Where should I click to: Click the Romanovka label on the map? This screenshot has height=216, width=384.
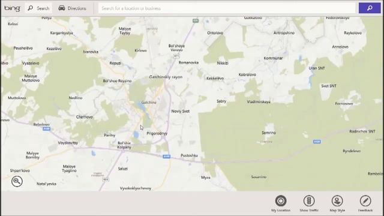188,62
